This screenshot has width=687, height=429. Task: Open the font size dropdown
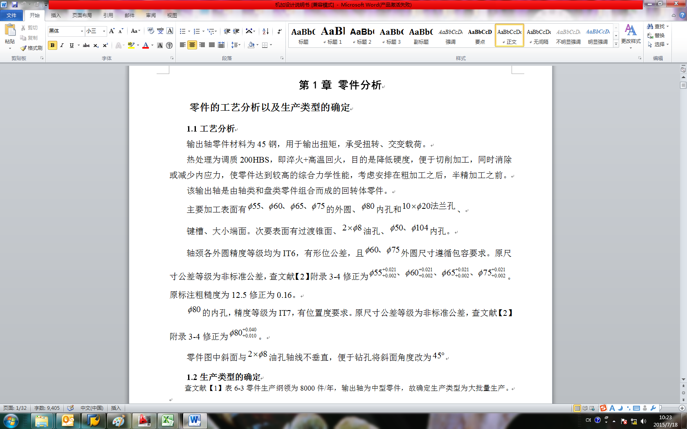point(104,31)
